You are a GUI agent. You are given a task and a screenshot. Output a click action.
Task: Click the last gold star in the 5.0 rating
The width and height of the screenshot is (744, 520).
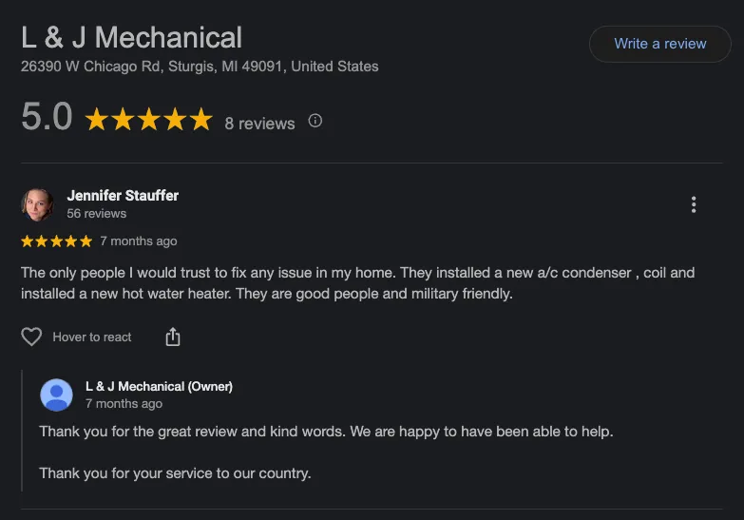(200, 120)
